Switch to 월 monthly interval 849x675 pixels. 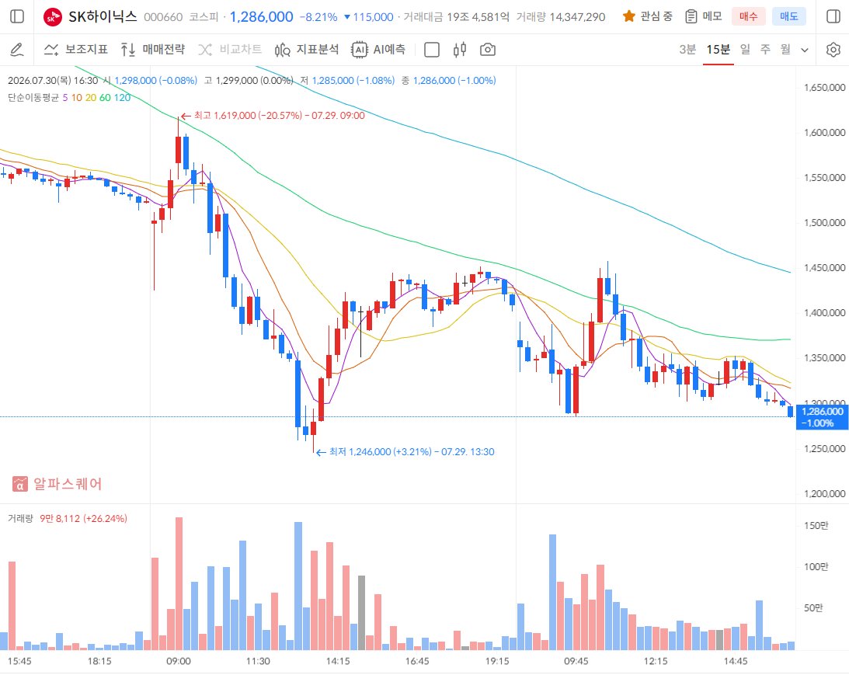785,49
